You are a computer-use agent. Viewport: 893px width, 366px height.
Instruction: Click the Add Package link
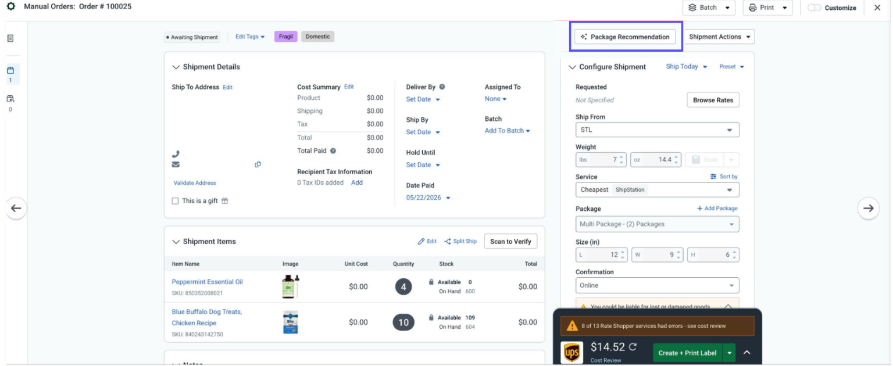tap(717, 209)
